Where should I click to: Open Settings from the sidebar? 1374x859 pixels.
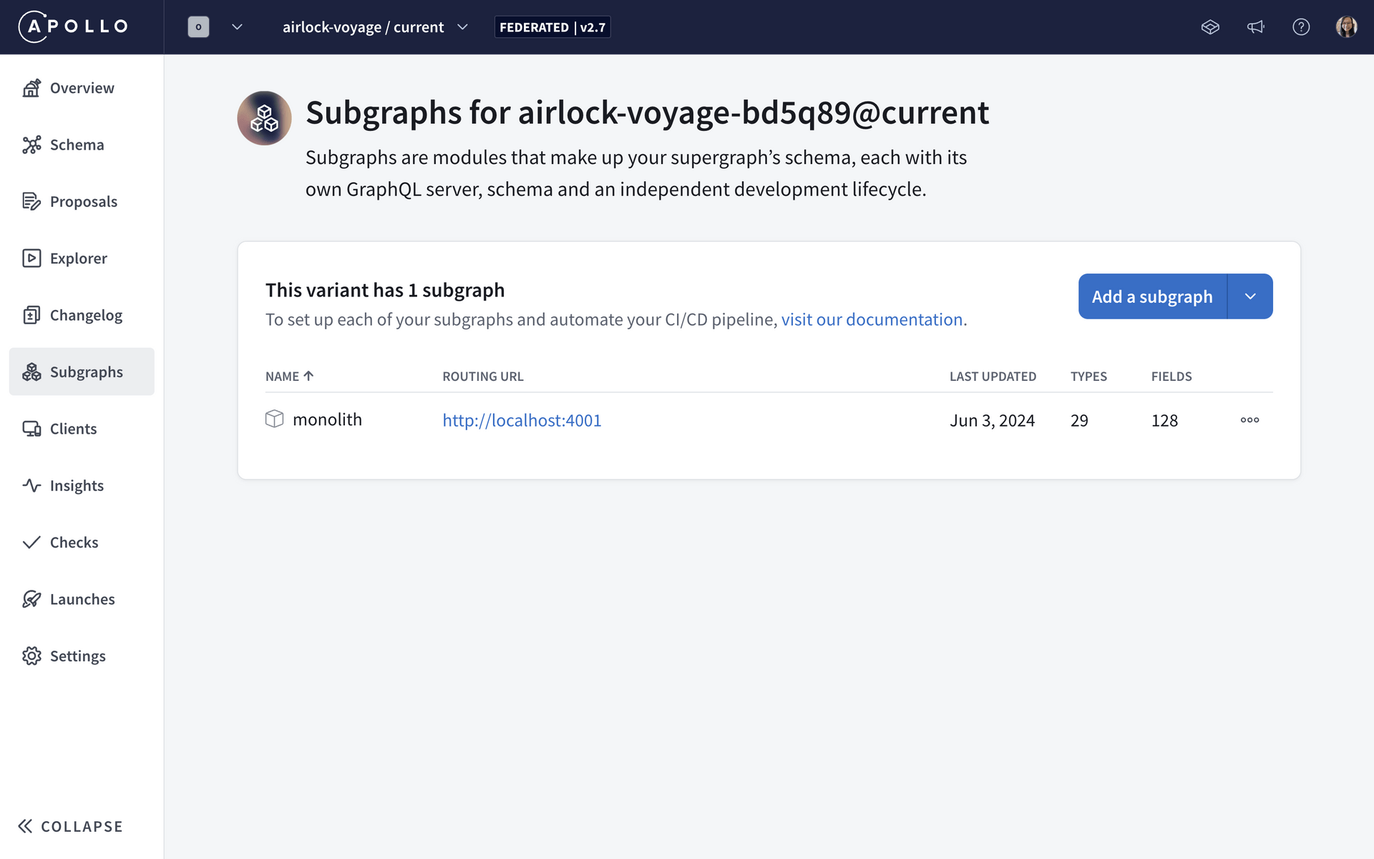pyautogui.click(x=79, y=656)
